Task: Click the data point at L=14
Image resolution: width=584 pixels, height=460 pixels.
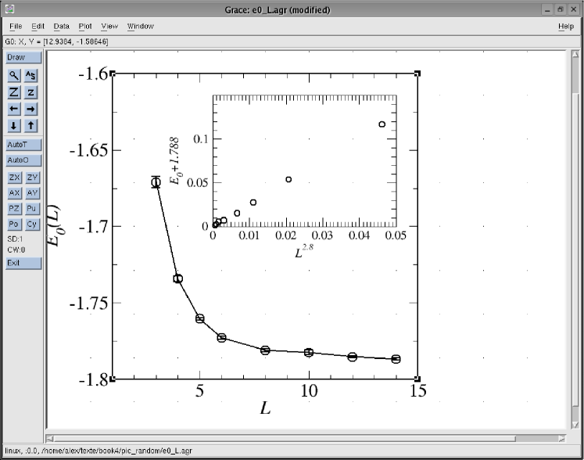Action: coord(396,359)
